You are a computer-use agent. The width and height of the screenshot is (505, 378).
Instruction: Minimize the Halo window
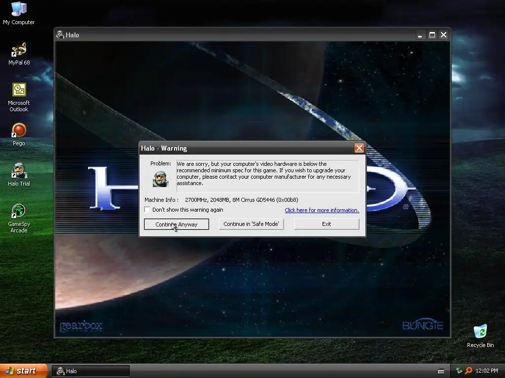pos(420,35)
